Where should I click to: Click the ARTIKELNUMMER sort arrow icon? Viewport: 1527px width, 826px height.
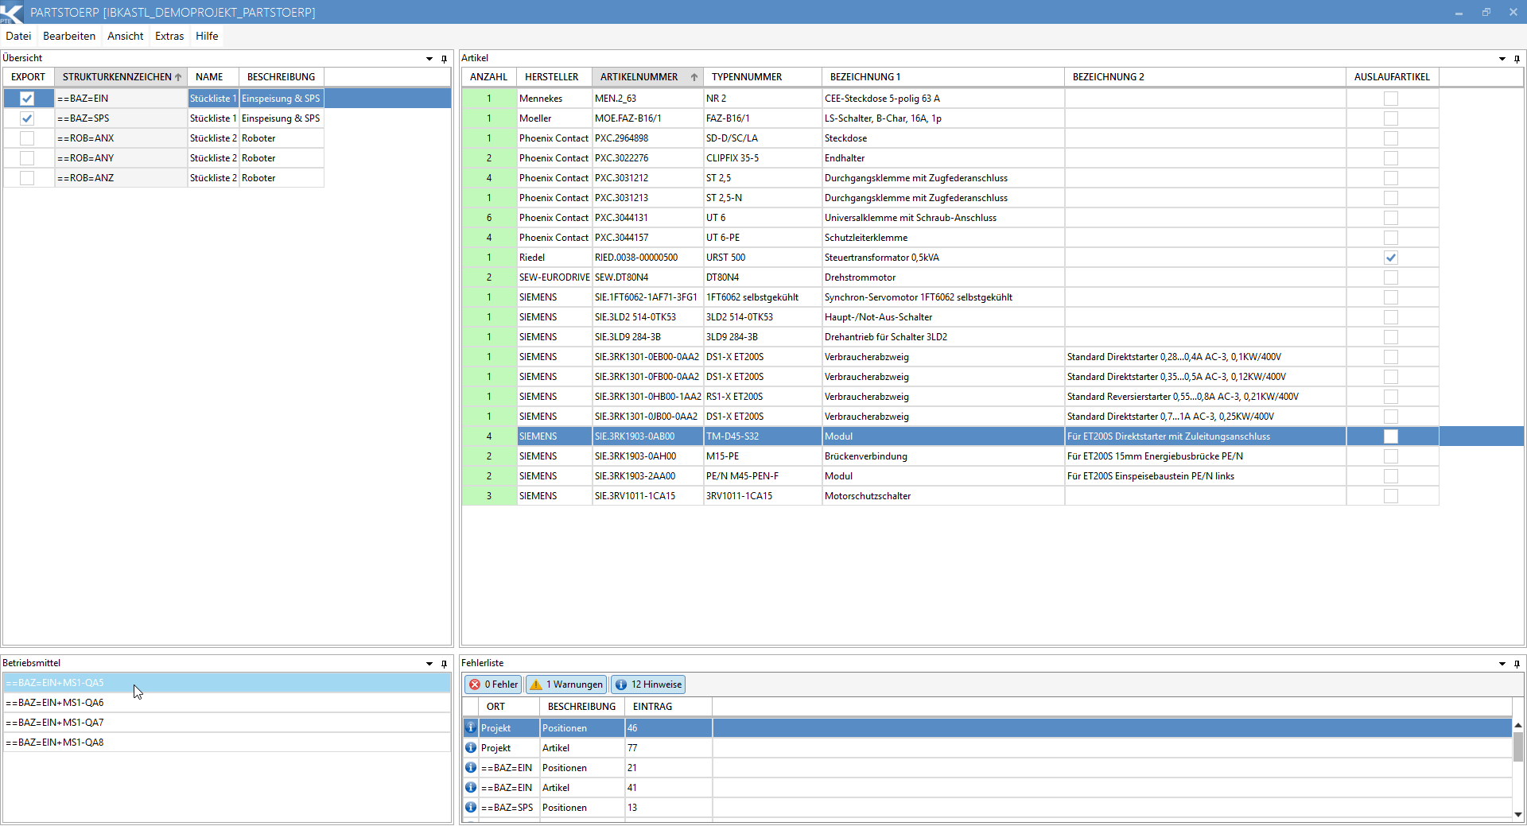[x=694, y=77]
